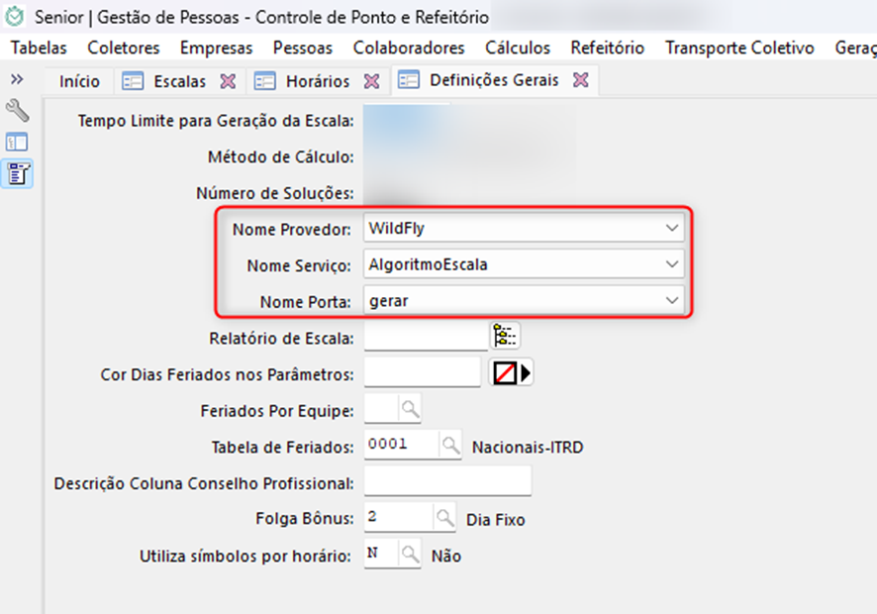Click magnifier next to Tabela de Feriados

[450, 446]
